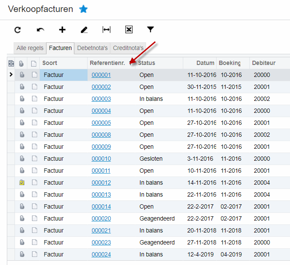Sort by the Debiteur column header
290x265 pixels.
(x=264, y=63)
